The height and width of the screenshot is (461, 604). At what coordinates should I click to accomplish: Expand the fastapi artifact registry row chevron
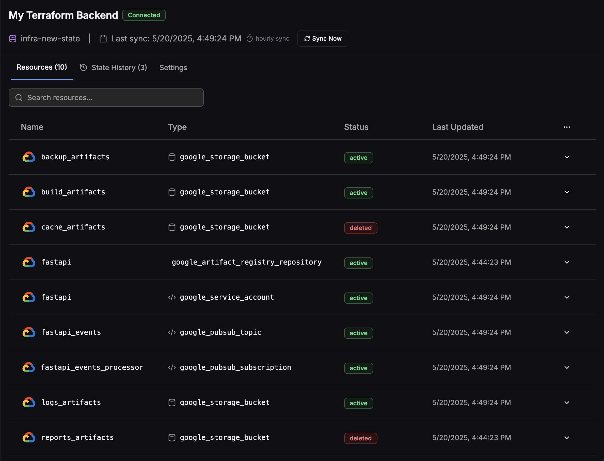[567, 262]
